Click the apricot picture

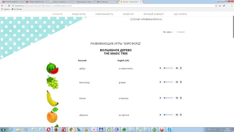tap(52, 115)
